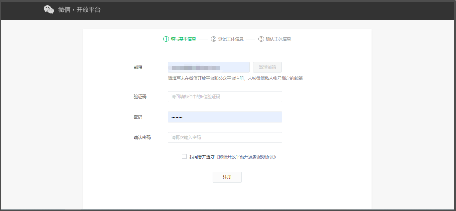456x211 pixels.
Task: Click the 确认密码 field label
Action: [142, 137]
